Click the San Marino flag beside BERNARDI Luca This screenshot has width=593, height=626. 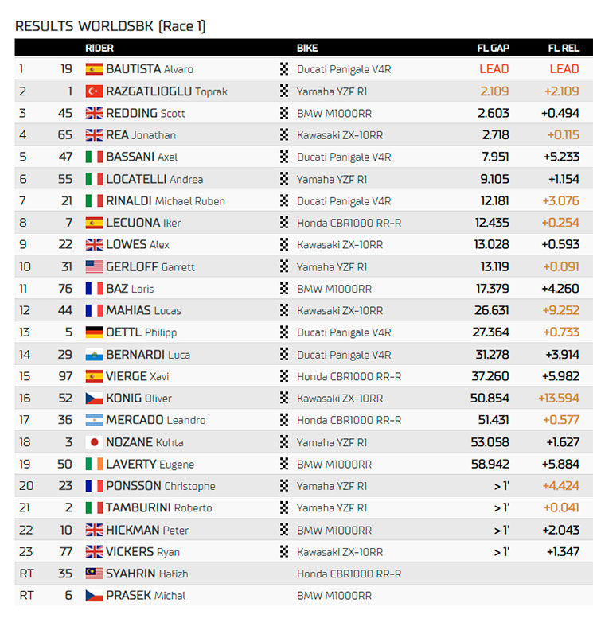pyautogui.click(x=94, y=355)
